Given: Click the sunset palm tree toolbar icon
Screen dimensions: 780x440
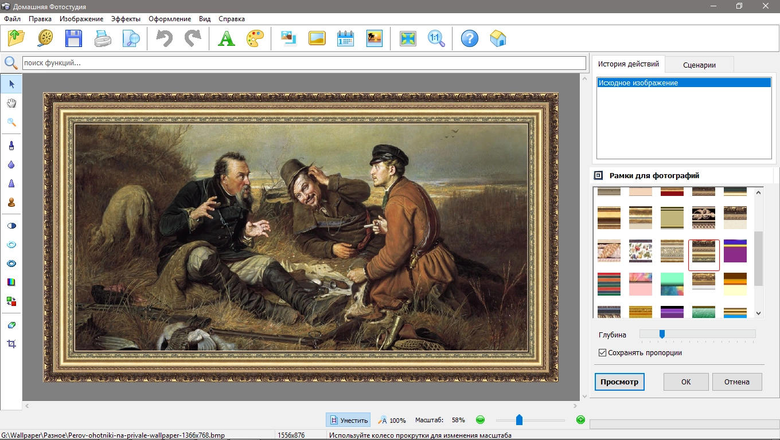Looking at the screenshot, I should pos(375,38).
